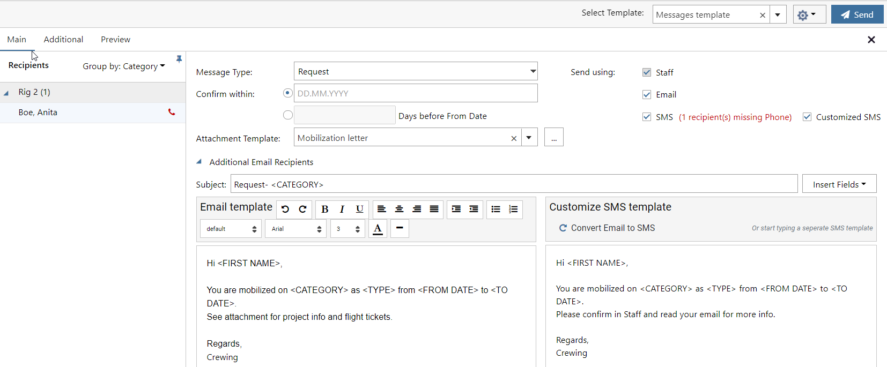Undo last edit in email template

point(285,209)
